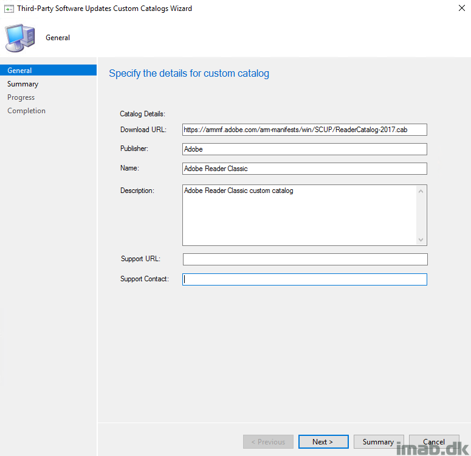Click the Name field with Adobe Reader Classic

[x=304, y=169]
